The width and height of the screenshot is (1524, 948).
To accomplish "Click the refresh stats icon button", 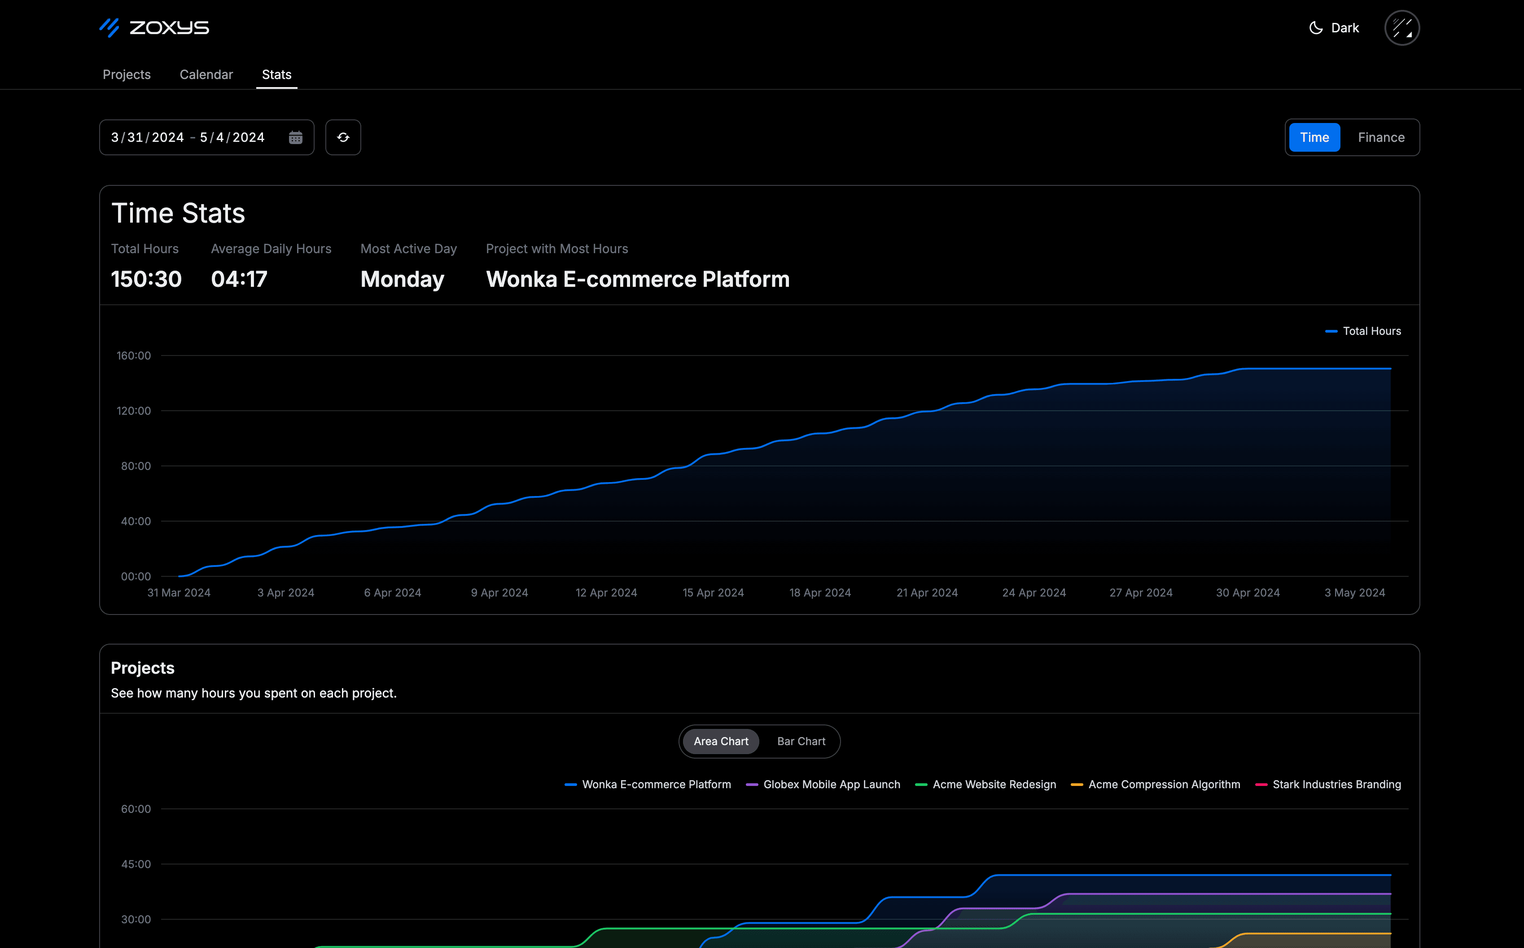I will click(343, 137).
